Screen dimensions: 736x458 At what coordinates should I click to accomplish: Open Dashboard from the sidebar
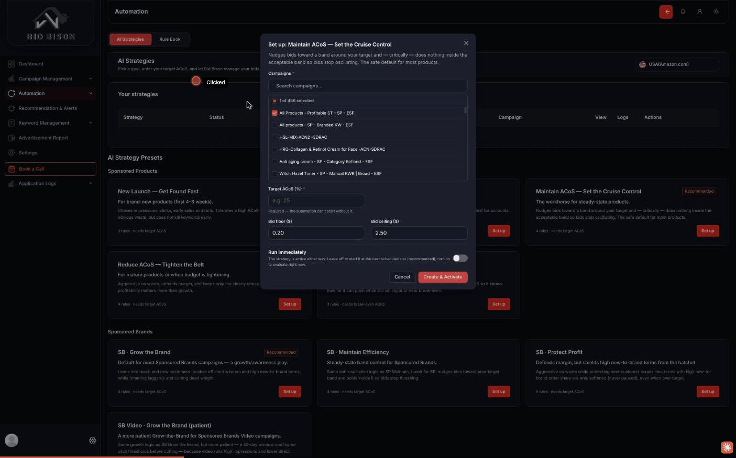(x=50, y=64)
